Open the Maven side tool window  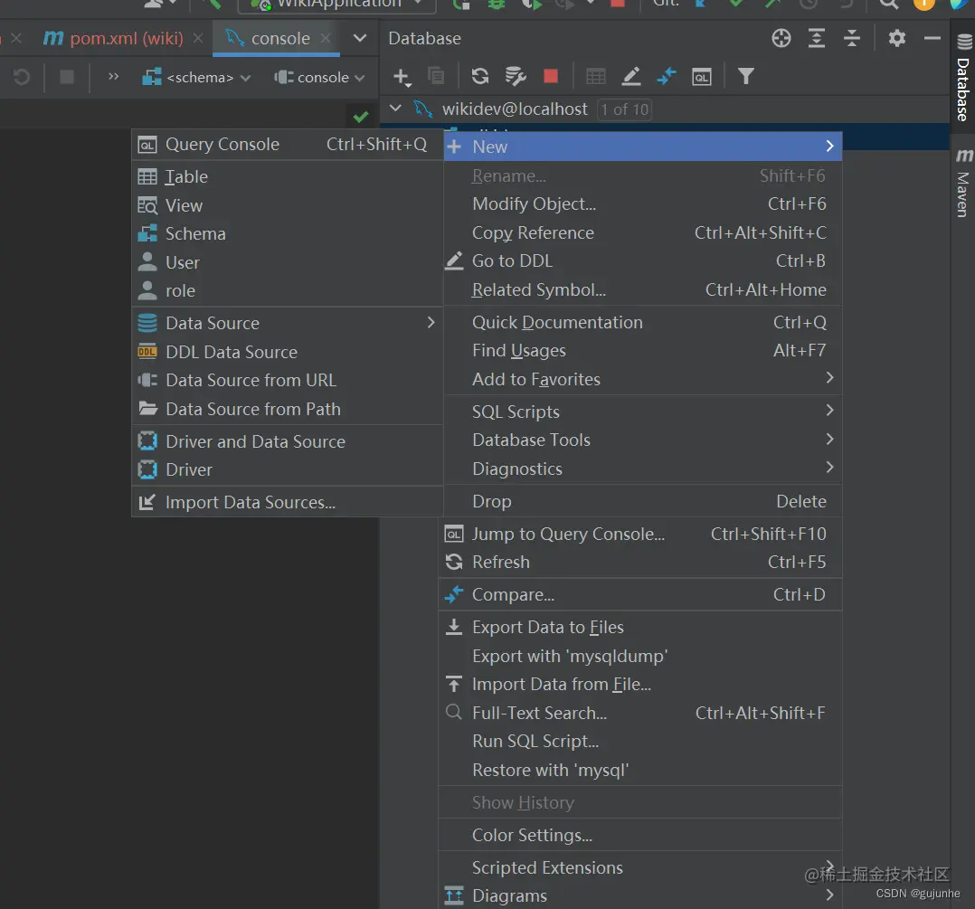click(963, 182)
